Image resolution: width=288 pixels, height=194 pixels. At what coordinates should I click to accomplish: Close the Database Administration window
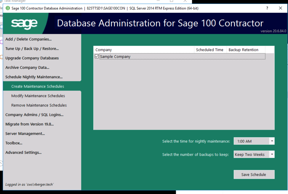point(281,8)
